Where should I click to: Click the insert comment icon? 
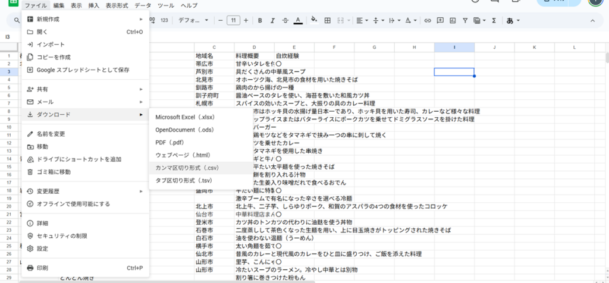(x=440, y=21)
